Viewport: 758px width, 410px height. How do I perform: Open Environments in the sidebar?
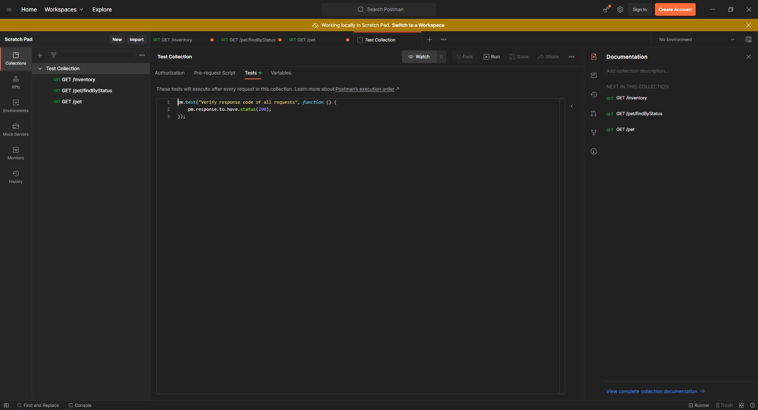pyautogui.click(x=16, y=106)
